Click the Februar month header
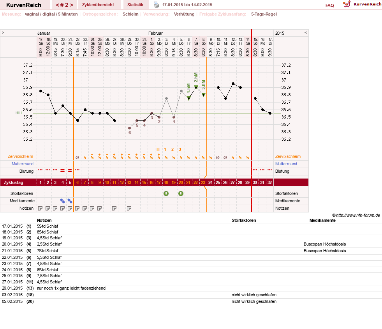Image resolution: width=382 pixels, height=329 pixels. 155,33
